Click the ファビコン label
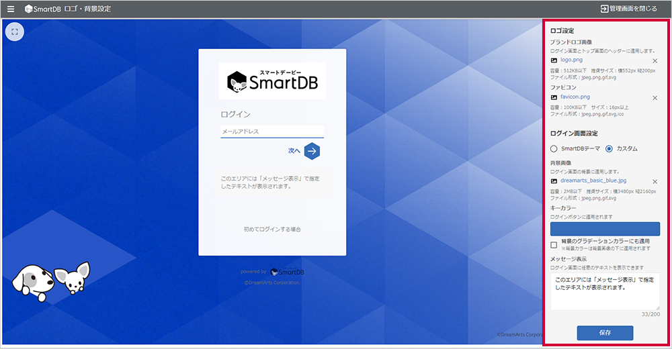Viewport: 672px width, 349px height. tap(563, 87)
